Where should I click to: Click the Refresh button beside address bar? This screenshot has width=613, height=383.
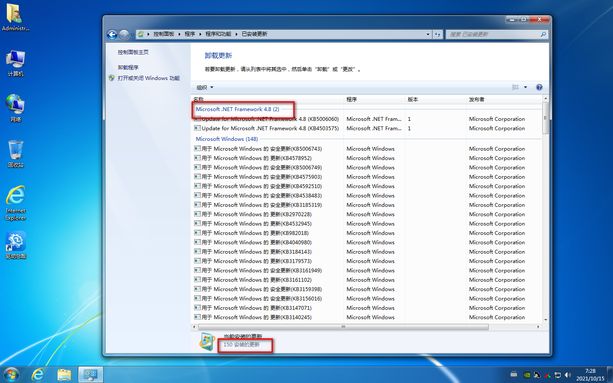pyautogui.click(x=438, y=34)
